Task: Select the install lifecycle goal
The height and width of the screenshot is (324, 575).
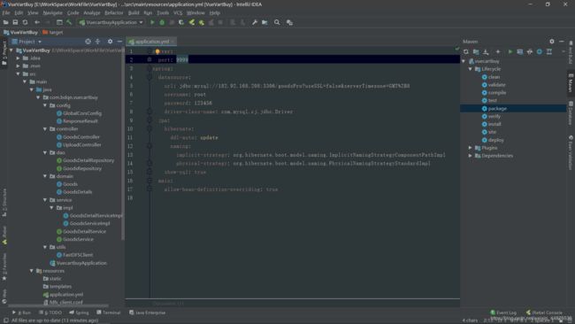Action: (494, 124)
